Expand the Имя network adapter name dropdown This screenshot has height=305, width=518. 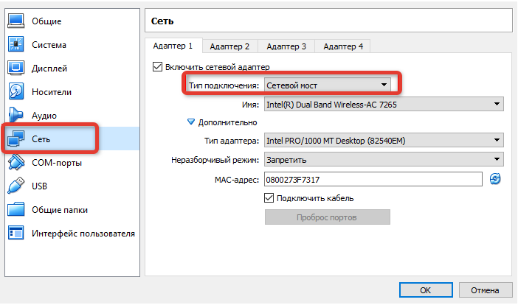(383, 105)
